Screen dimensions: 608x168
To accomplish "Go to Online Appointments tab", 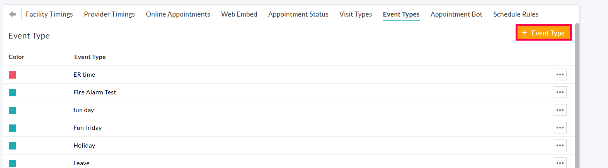I will [x=178, y=14].
